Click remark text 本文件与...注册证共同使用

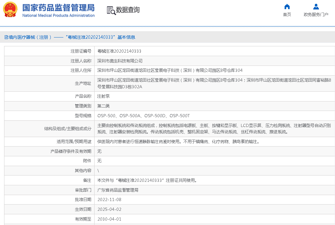147,180
